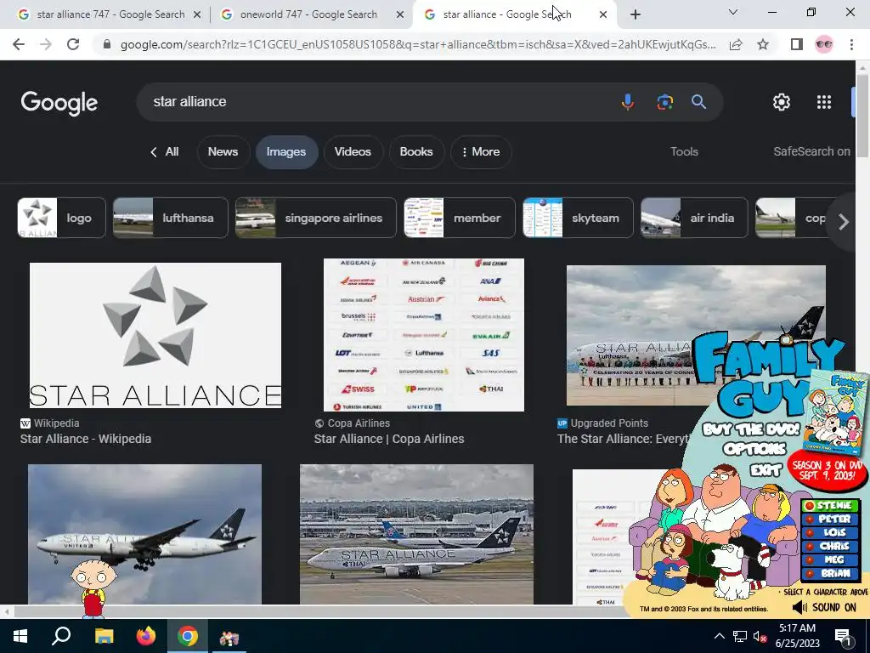Viewport: 870px width, 653px height.
Task: Switch to Videos results
Action: 353,151
